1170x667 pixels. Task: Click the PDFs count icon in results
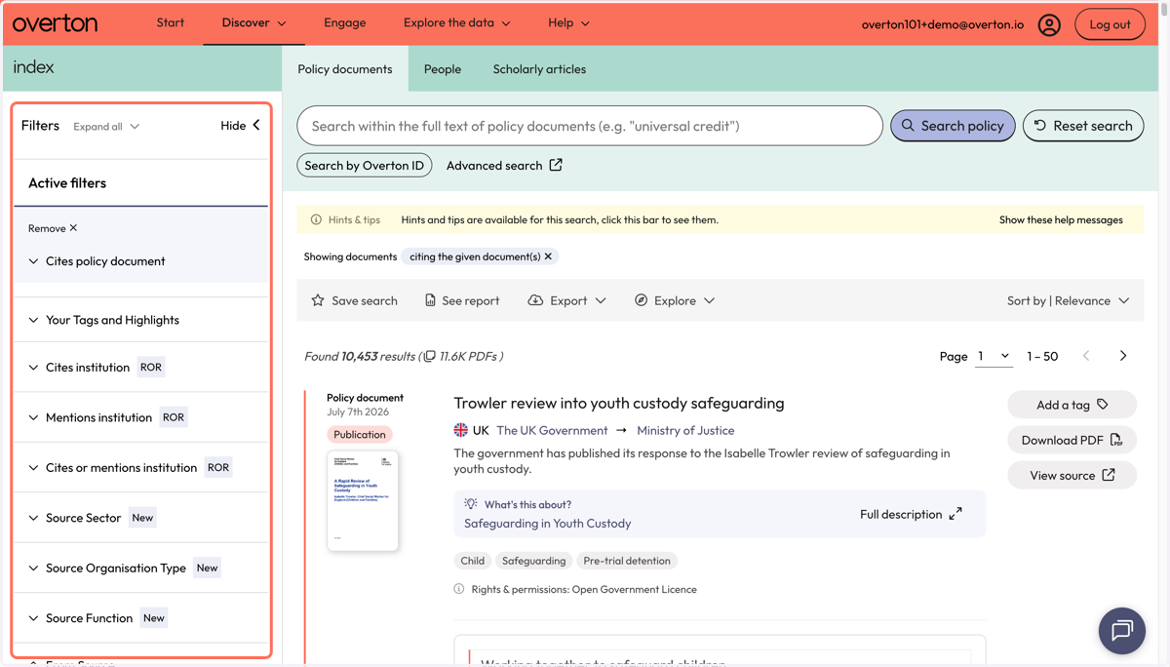coord(430,357)
